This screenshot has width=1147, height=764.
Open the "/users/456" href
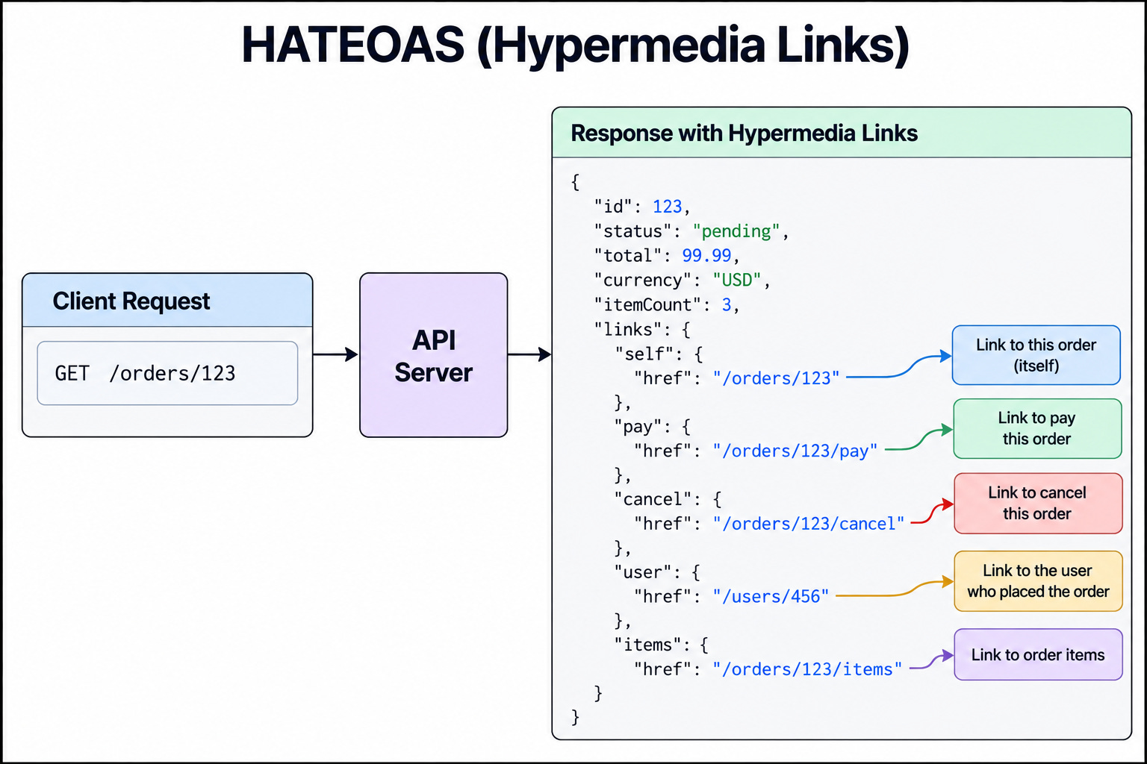point(771,597)
